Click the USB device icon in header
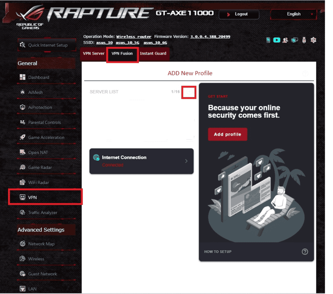The width and height of the screenshot is (333, 294). pyautogui.click(x=304, y=40)
